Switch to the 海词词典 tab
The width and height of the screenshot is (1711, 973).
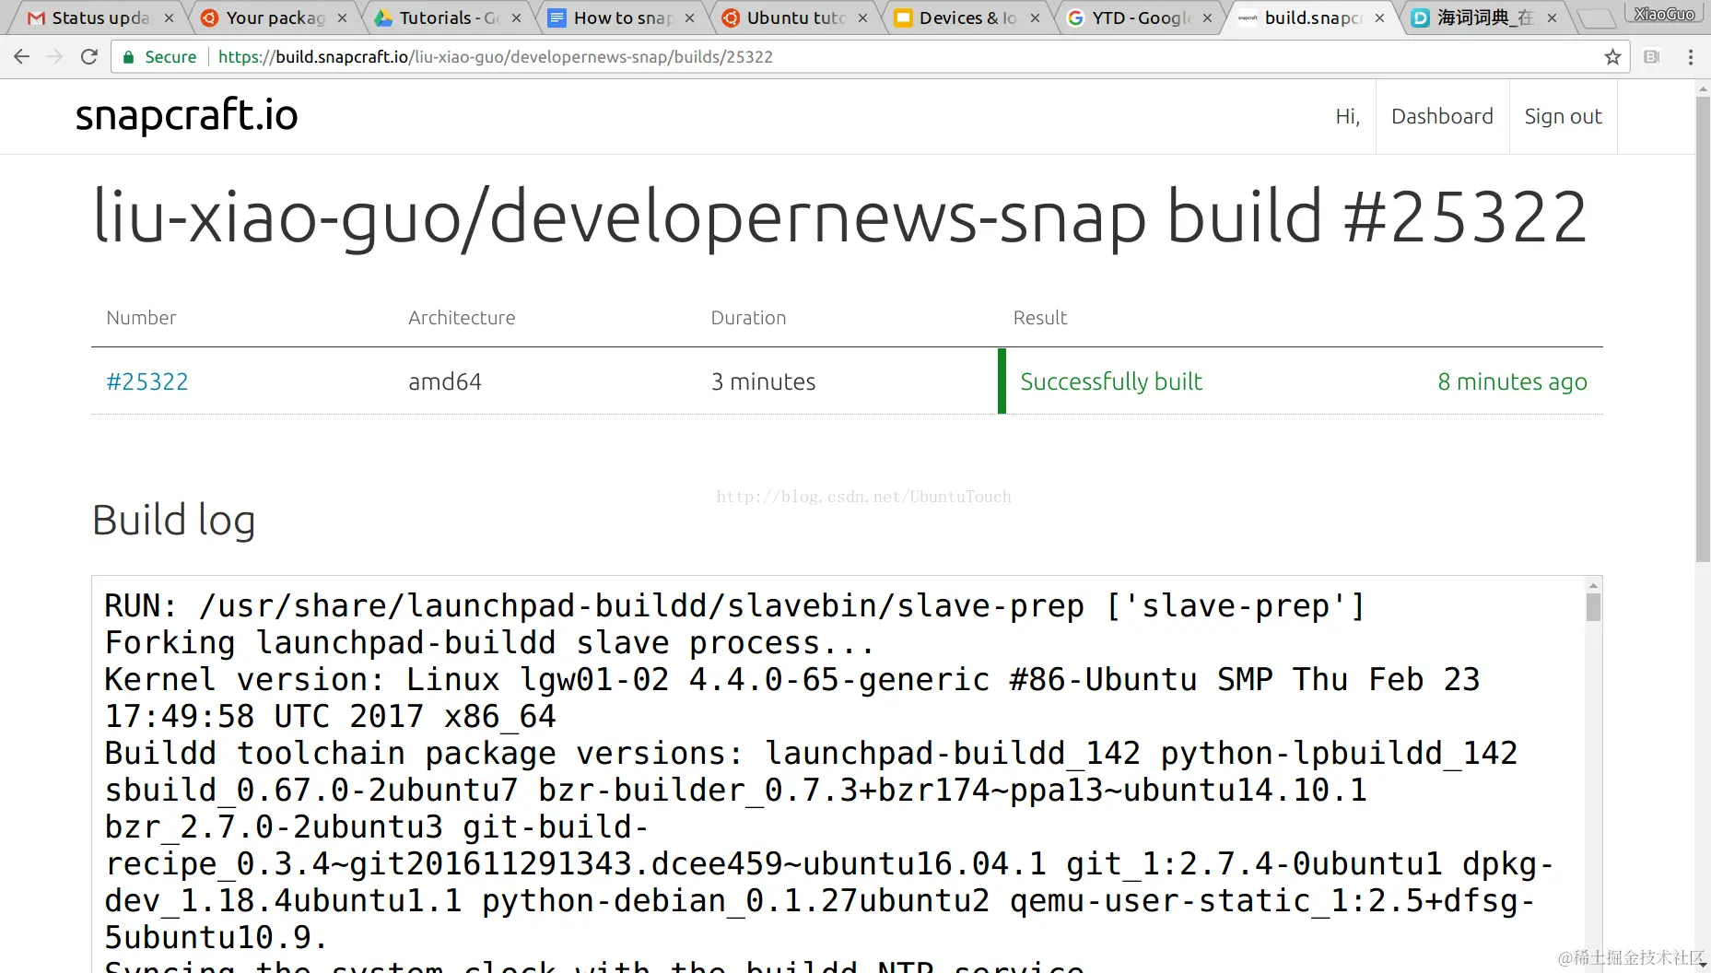pos(1480,18)
